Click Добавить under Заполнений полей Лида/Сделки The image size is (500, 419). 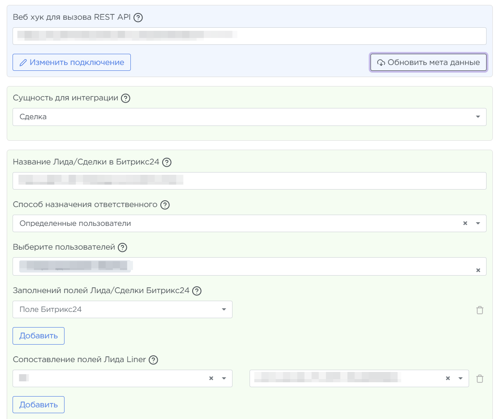click(x=39, y=336)
